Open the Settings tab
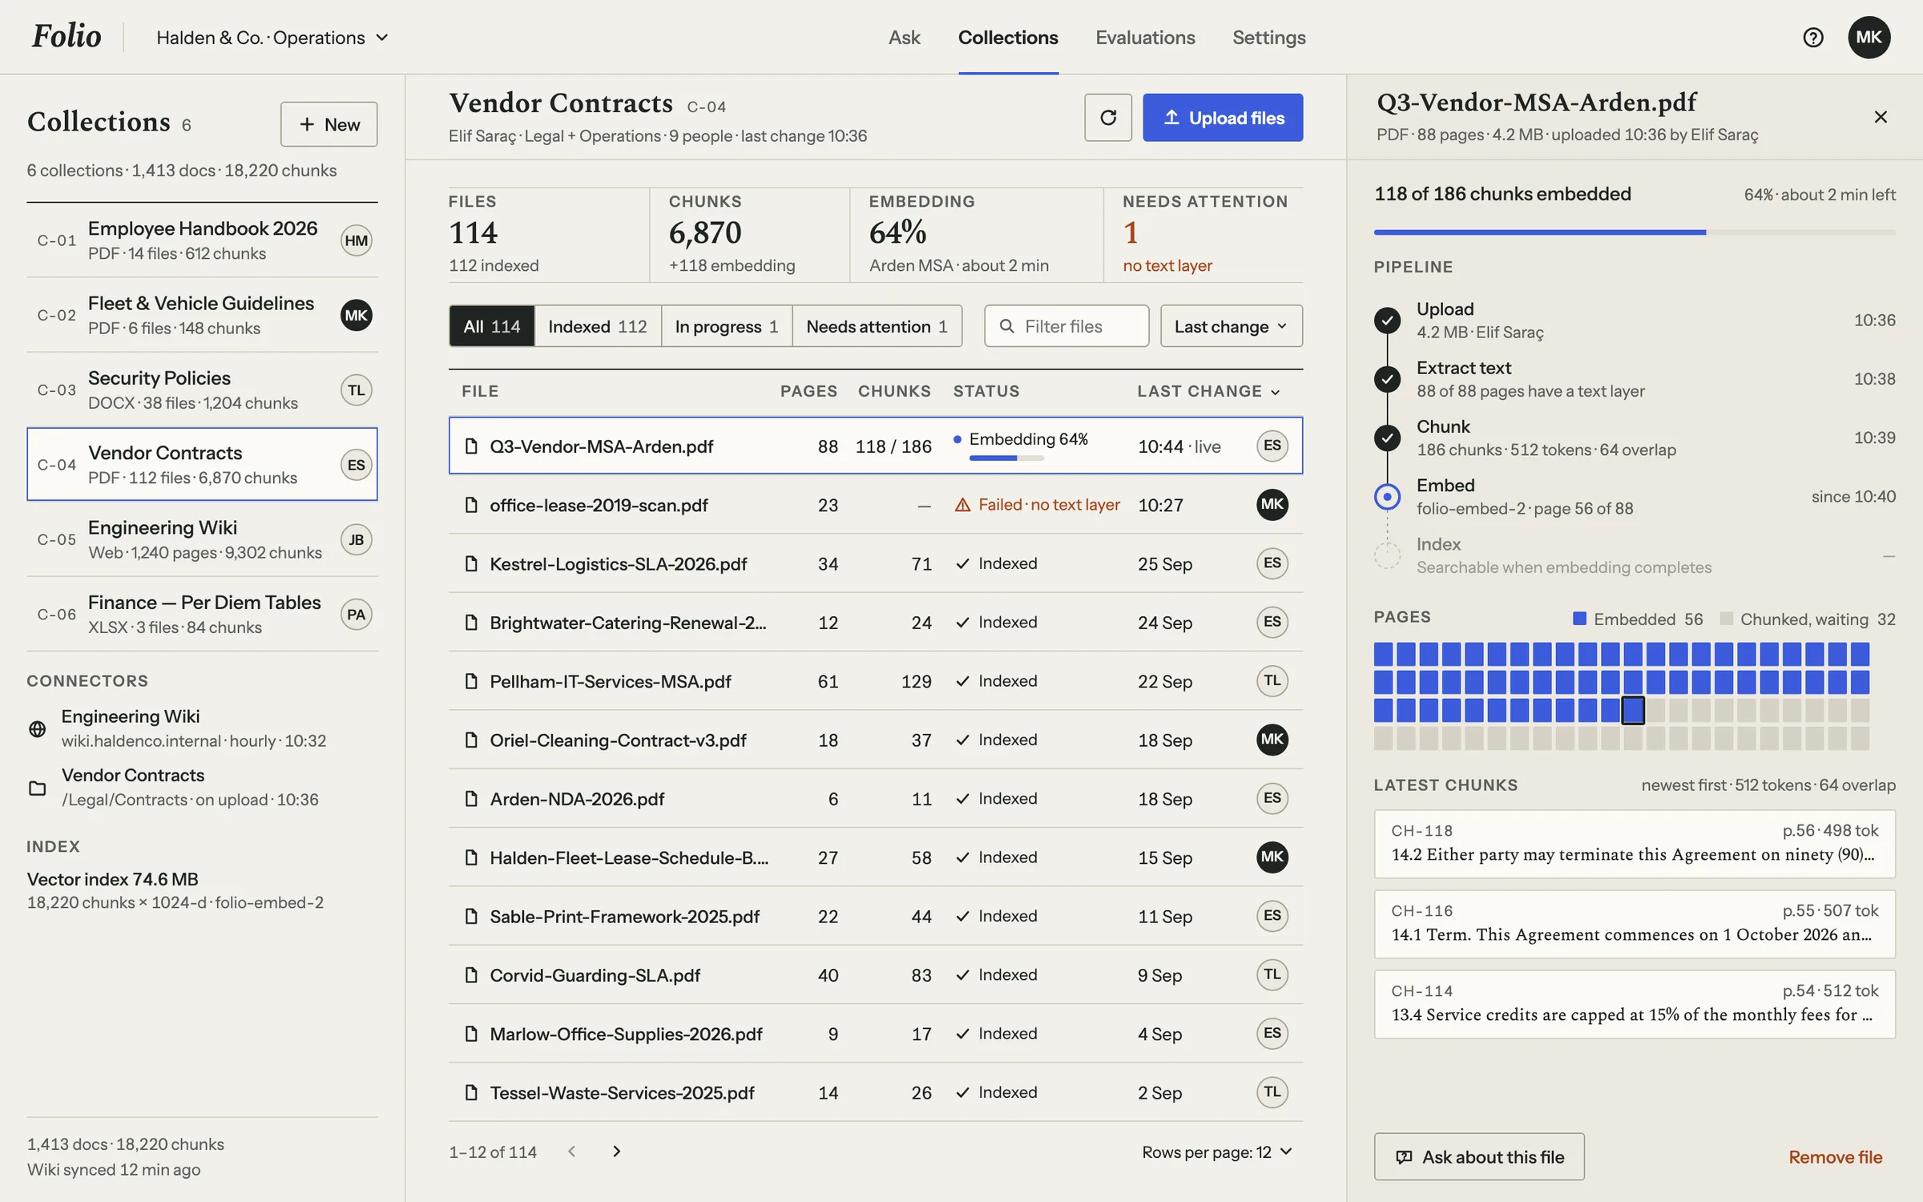1923x1202 pixels. point(1268,38)
